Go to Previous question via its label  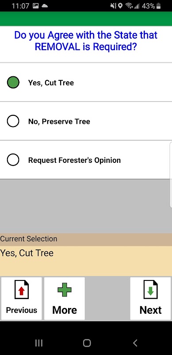[x=22, y=310]
